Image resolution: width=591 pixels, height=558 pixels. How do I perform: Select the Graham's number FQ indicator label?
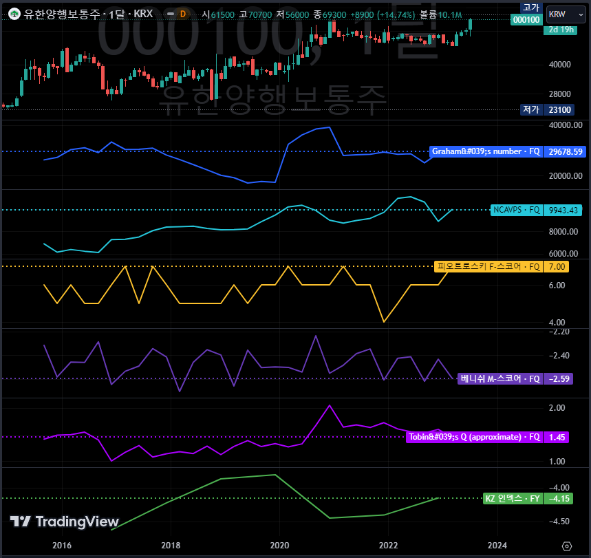tap(486, 151)
